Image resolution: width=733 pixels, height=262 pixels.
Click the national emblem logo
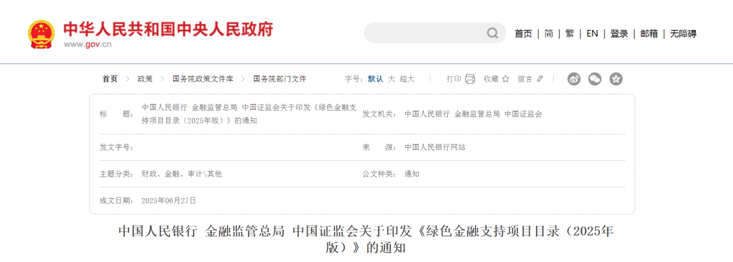click(41, 34)
